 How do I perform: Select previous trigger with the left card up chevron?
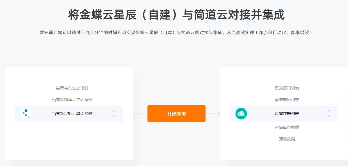[x=114, y=111]
